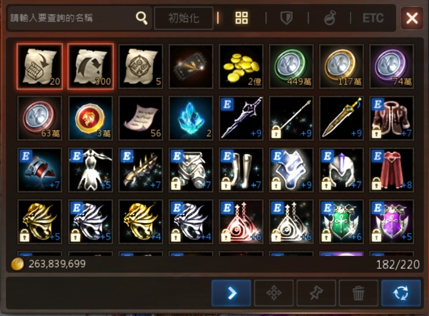Select the purple coin with 74萬
Screen dimensions: 429x316
(x=392, y=67)
